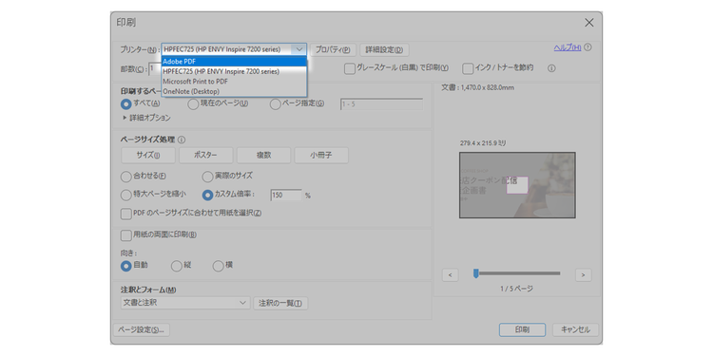
Task: Select 縦 portrait orientation
Action: 177,266
